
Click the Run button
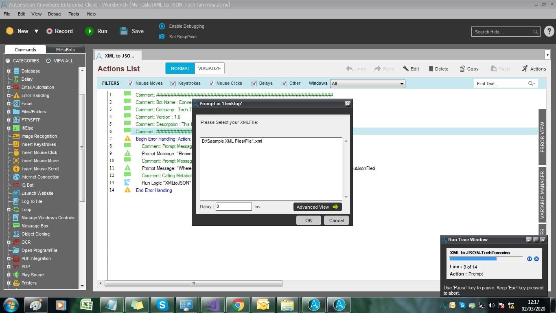pyautogui.click(x=96, y=31)
